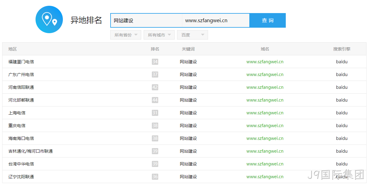369x184 pixels.
Task: Focus the keyword field containing 网站建设
Action: click(x=146, y=20)
